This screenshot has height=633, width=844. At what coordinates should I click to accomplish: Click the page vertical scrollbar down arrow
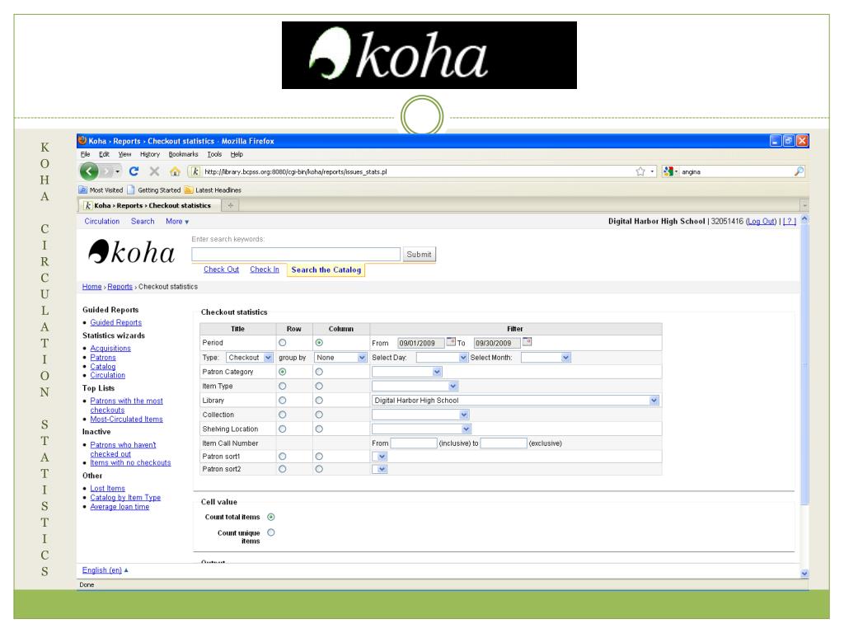804,574
